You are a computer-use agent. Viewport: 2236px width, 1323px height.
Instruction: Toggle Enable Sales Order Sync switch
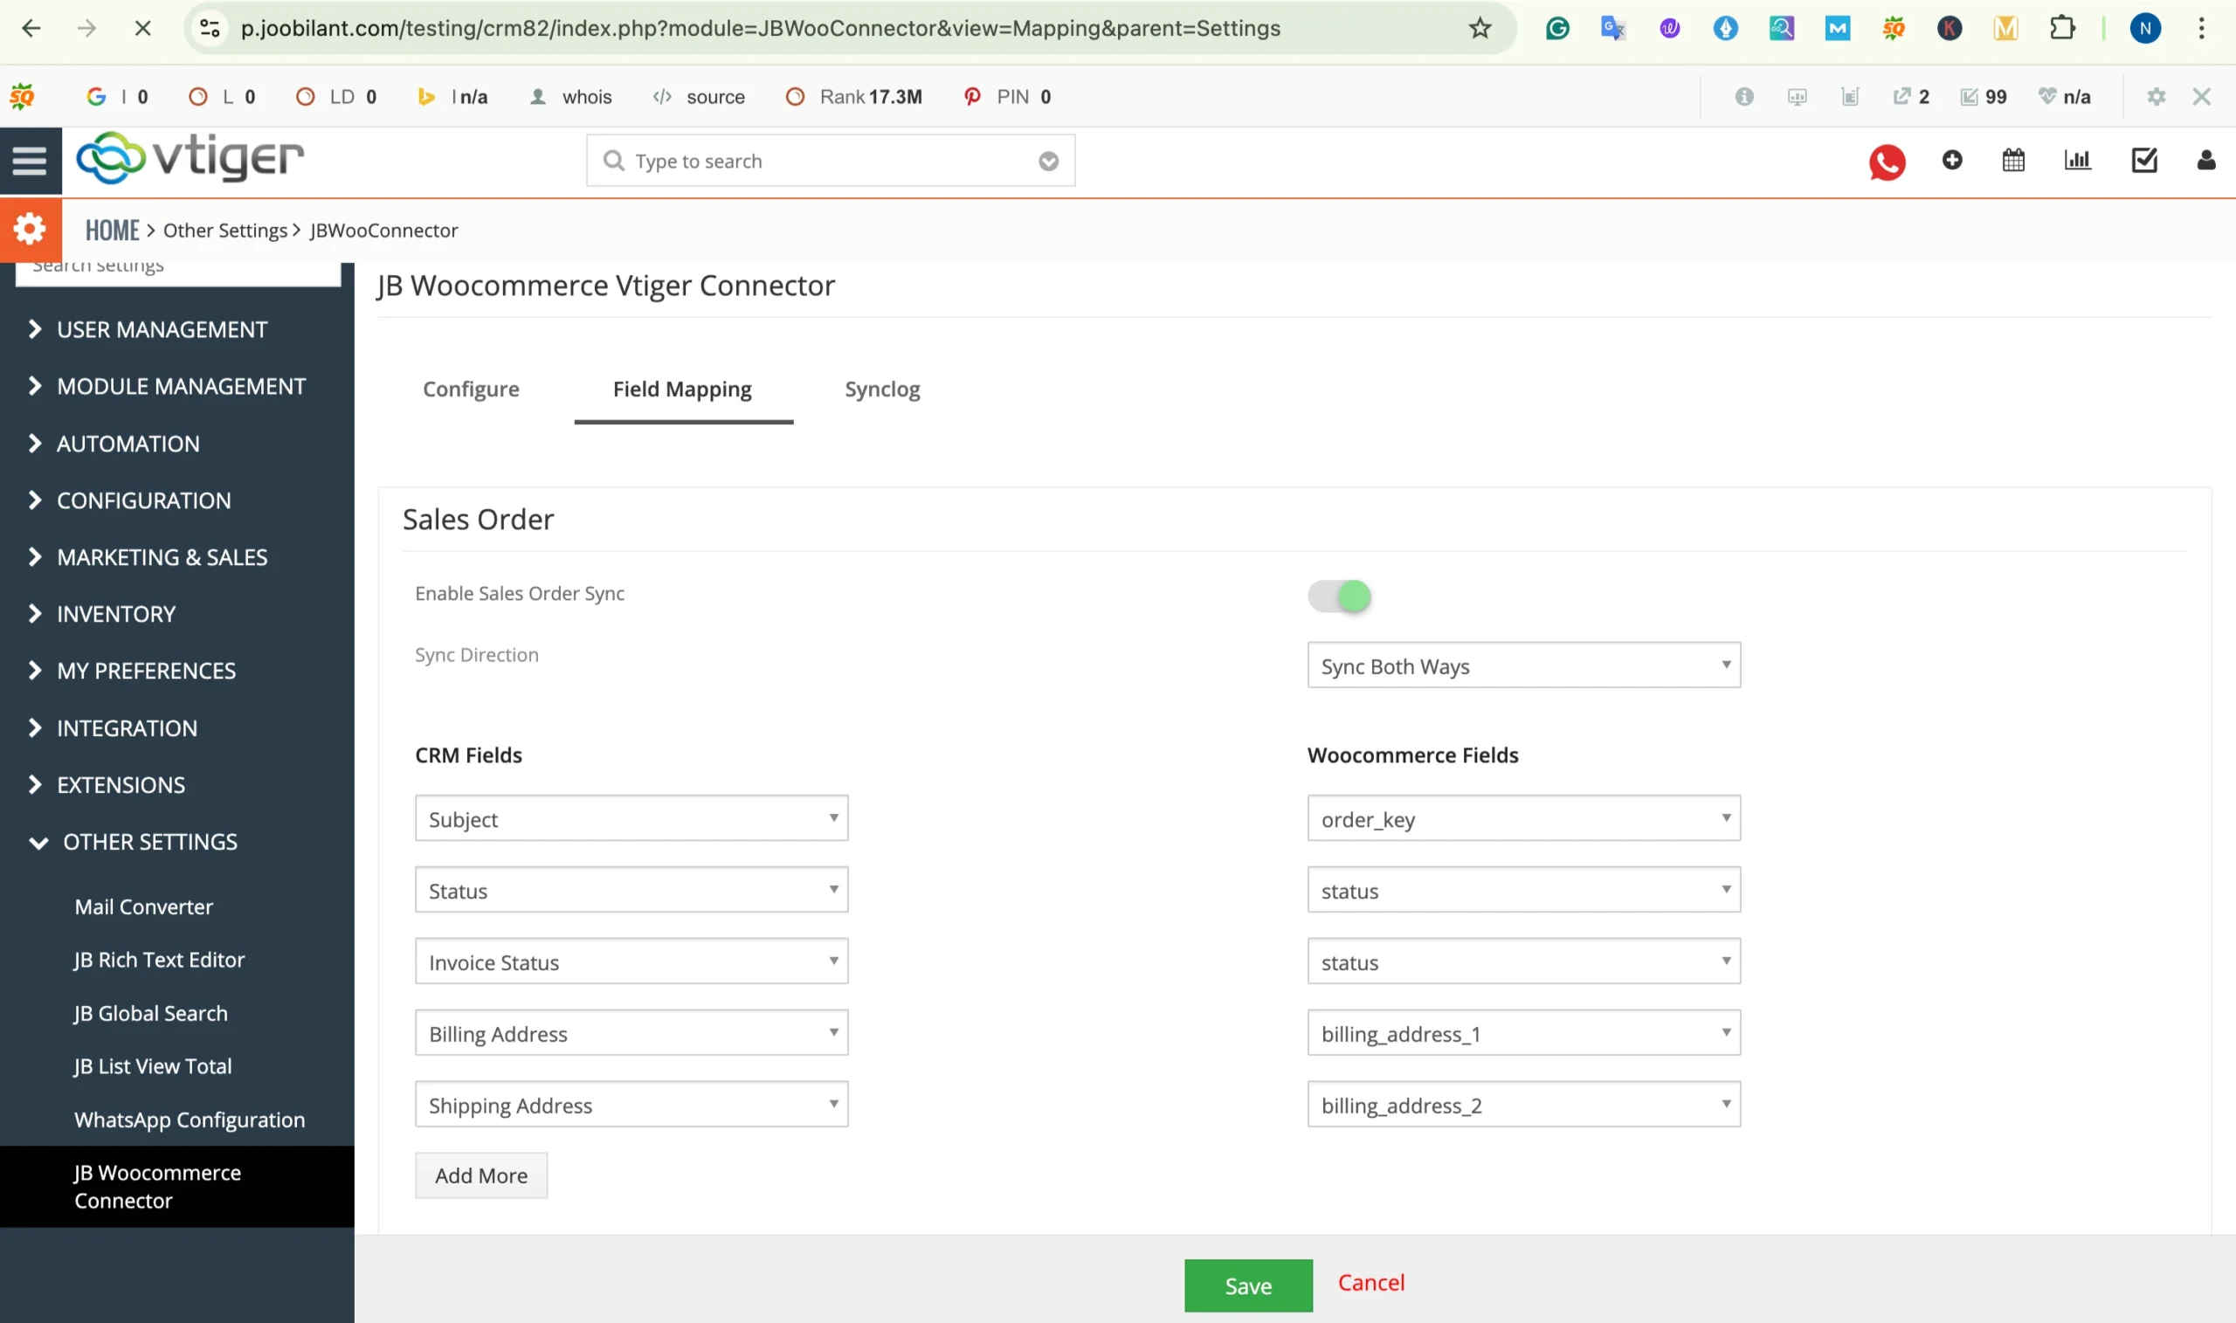(x=1339, y=596)
